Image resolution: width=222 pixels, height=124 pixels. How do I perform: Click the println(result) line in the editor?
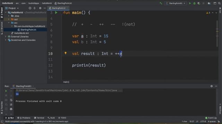pos(89,65)
